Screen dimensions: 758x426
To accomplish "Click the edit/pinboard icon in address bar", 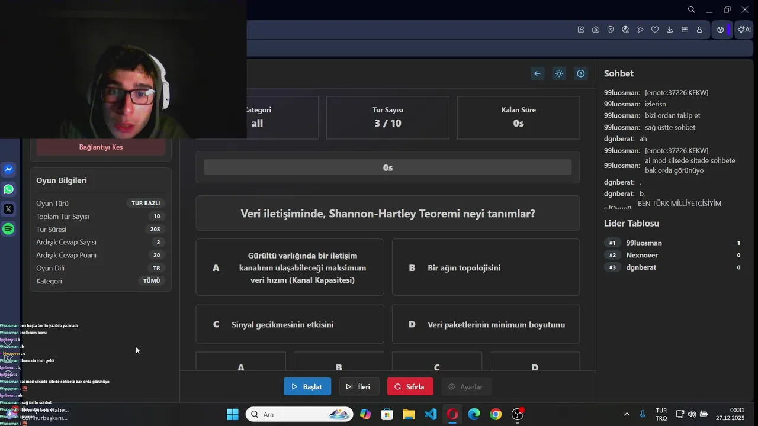I will click(x=581, y=30).
